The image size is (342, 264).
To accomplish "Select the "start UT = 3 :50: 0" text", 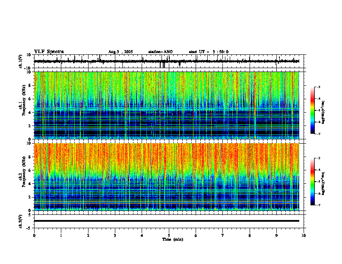I will pyautogui.click(x=209, y=52).
